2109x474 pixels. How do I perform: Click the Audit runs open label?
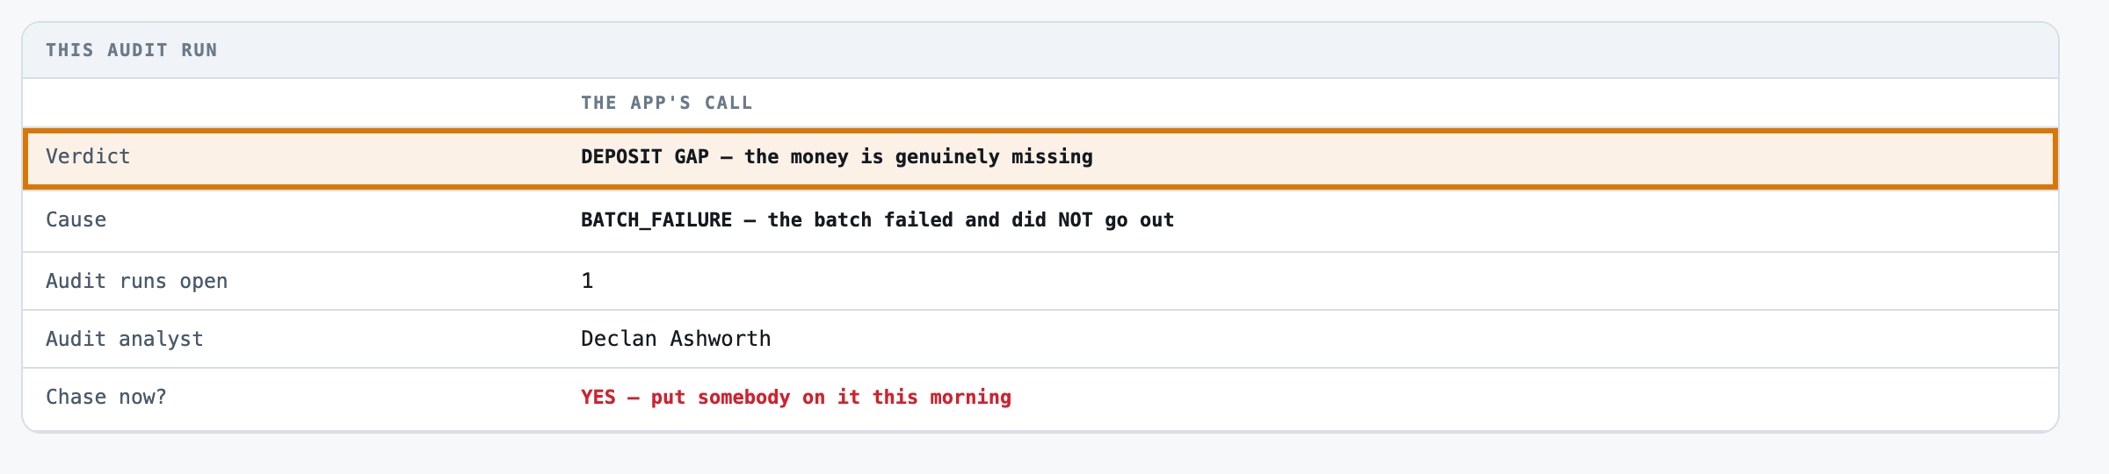[136, 281]
